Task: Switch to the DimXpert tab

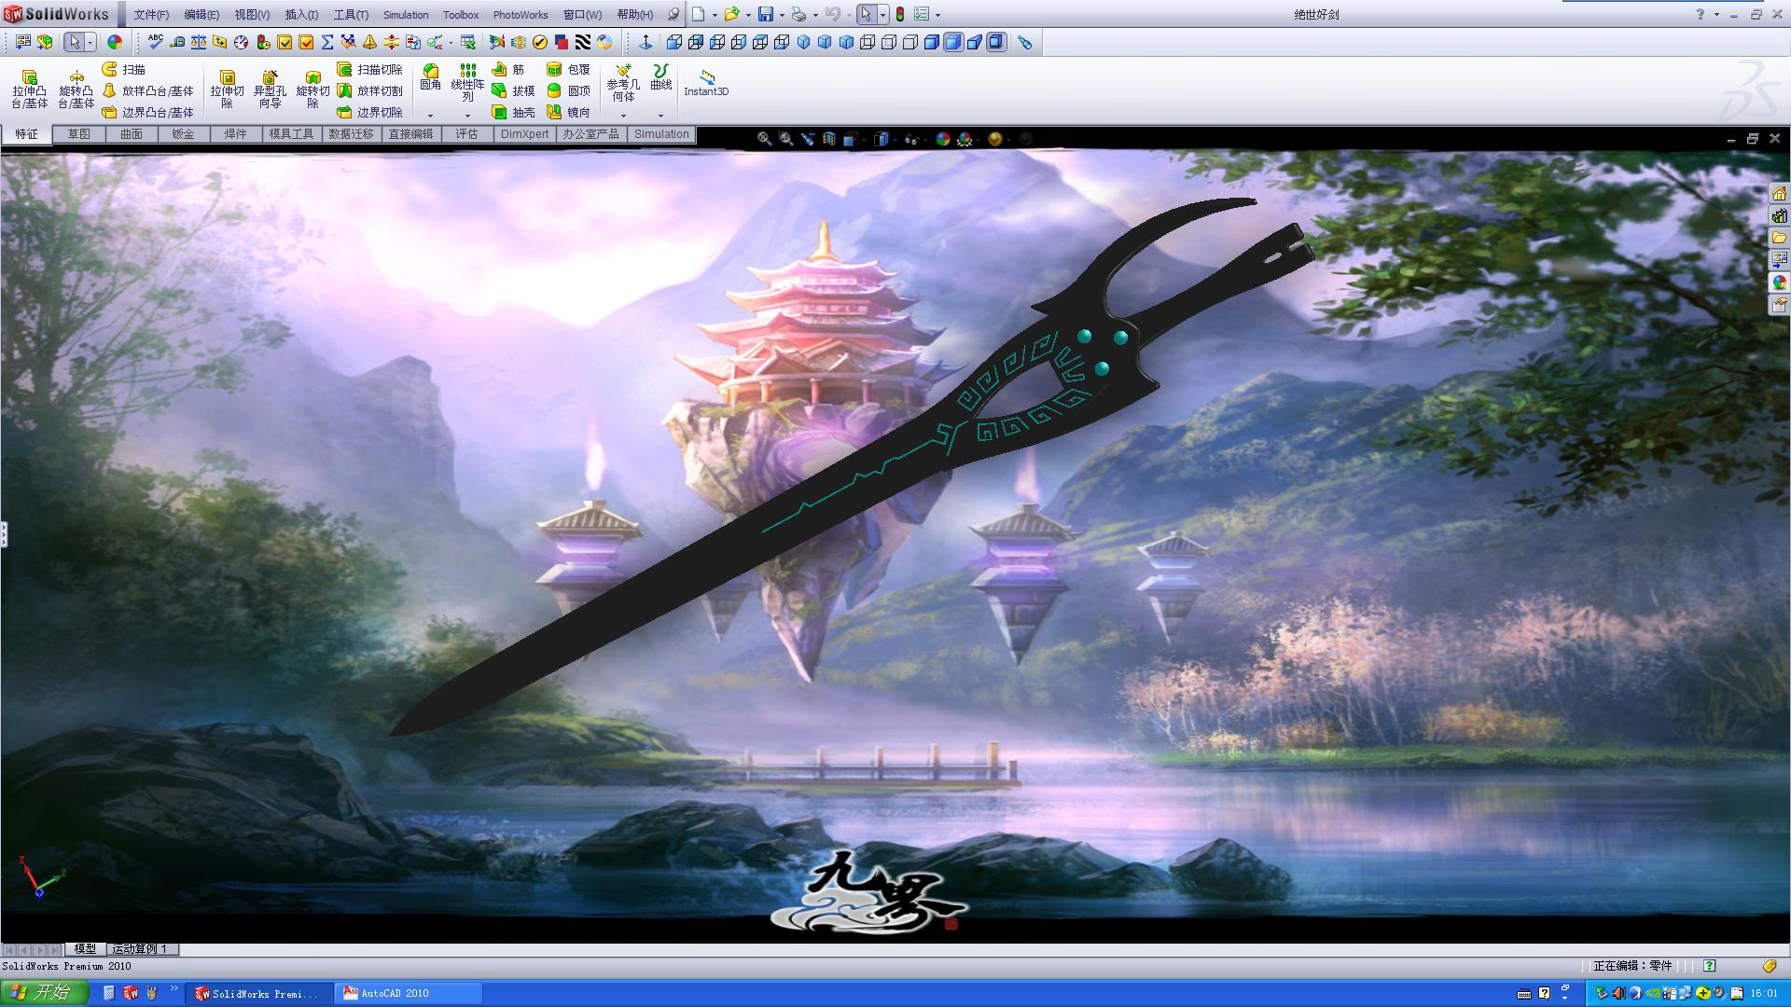Action: [x=524, y=134]
